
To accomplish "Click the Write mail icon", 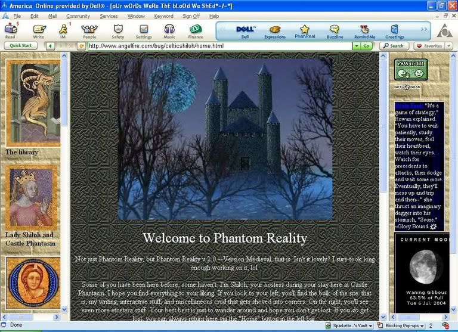I will 39,31.
